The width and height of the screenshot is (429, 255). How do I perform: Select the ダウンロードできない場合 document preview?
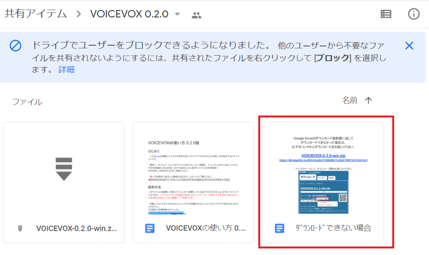[323, 171]
